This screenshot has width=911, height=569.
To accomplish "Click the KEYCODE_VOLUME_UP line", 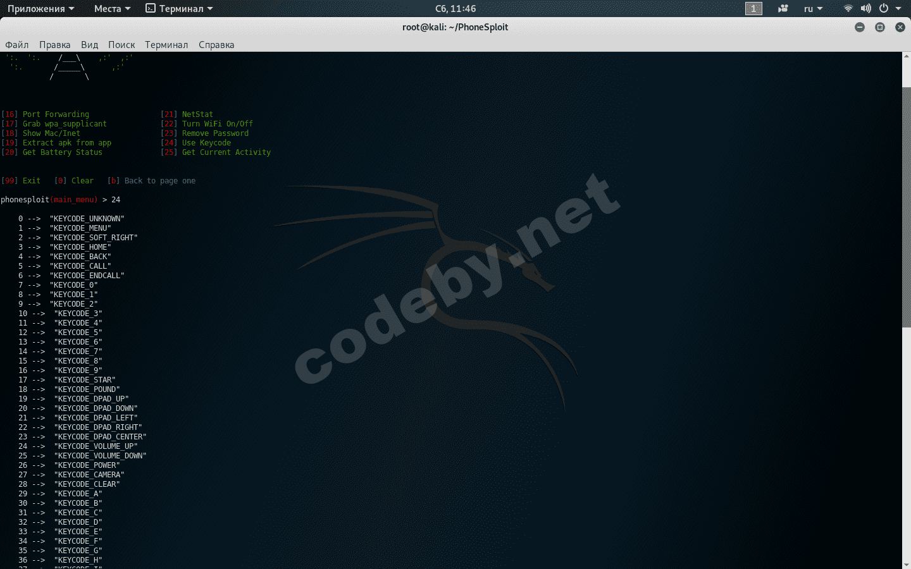I will pos(78,446).
